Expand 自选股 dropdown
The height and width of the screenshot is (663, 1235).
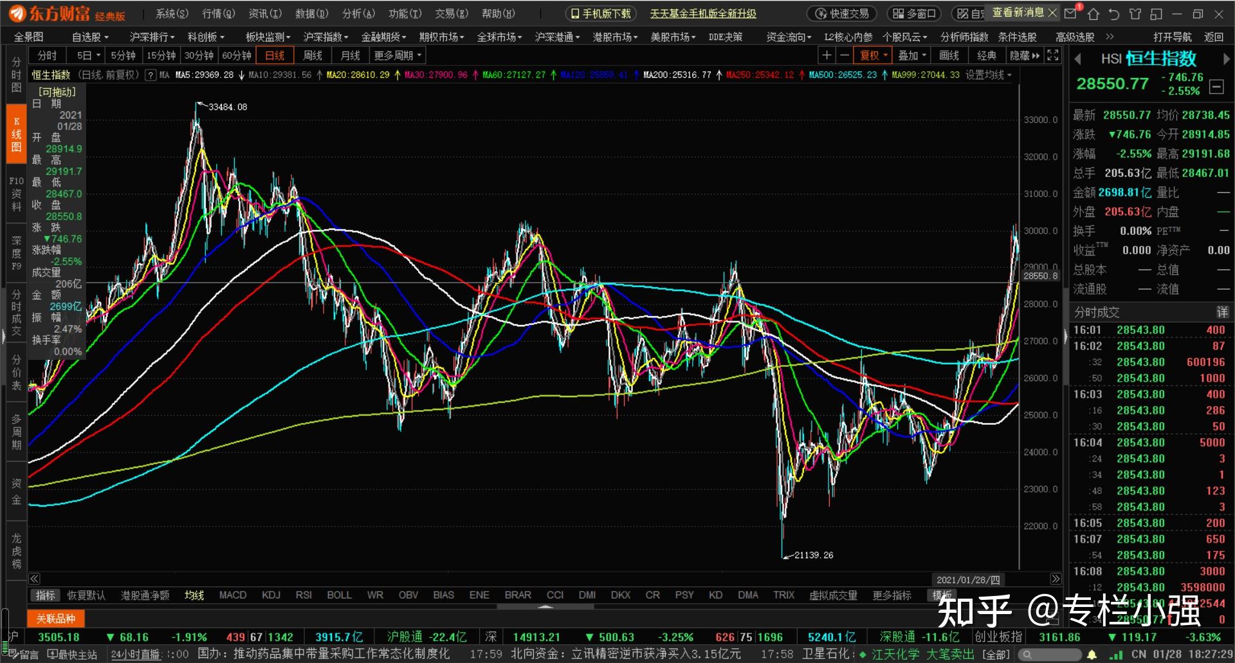(90, 37)
